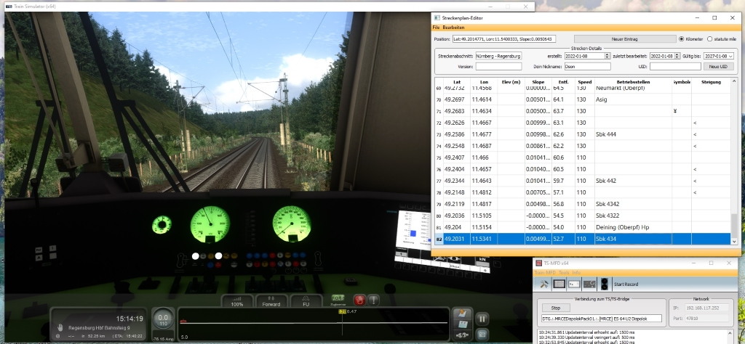Open the Gültig bis date dropdown

[730, 56]
